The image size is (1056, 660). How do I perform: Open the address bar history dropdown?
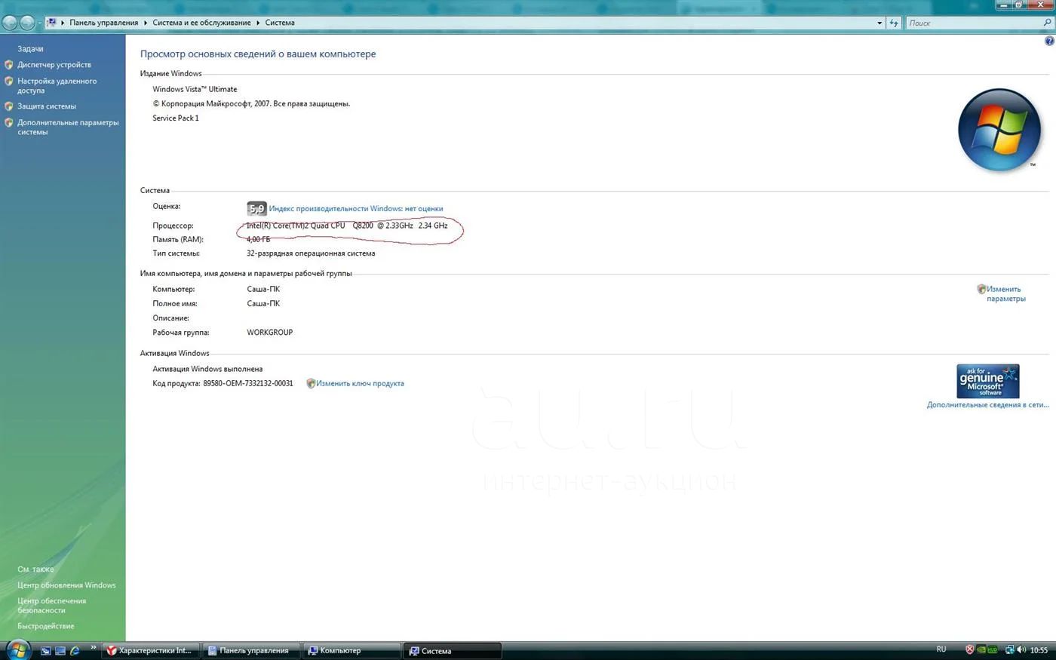coord(879,23)
